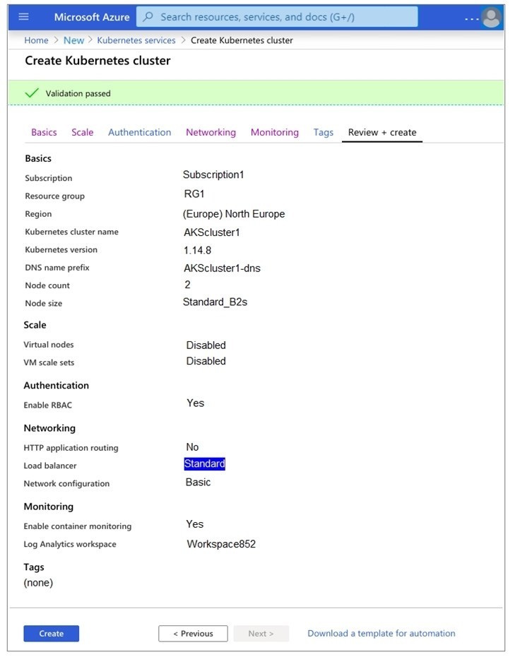515x657 pixels.
Task: Select the Networking tab
Action: tap(211, 132)
